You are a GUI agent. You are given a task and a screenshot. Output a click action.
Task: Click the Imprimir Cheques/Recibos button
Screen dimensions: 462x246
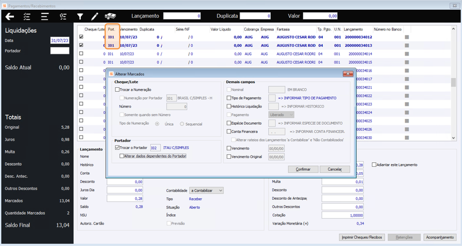pos(362,237)
